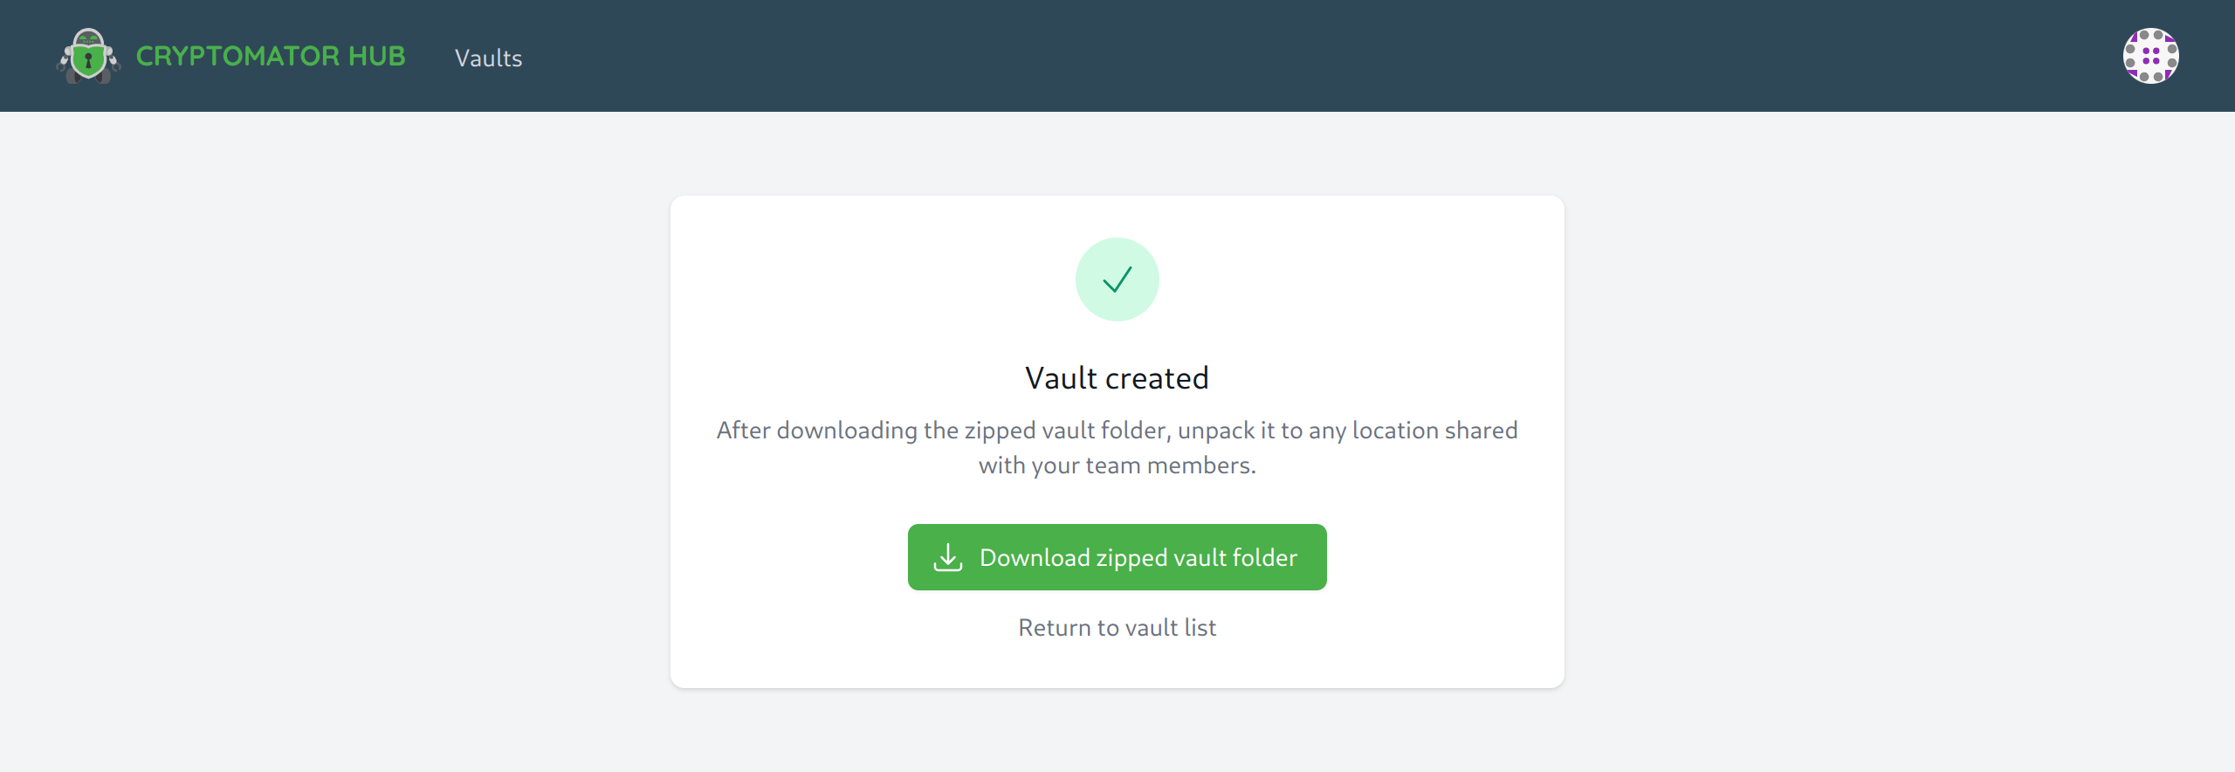Open the user profile avatar menu
2235x772 pixels.
2150,56
